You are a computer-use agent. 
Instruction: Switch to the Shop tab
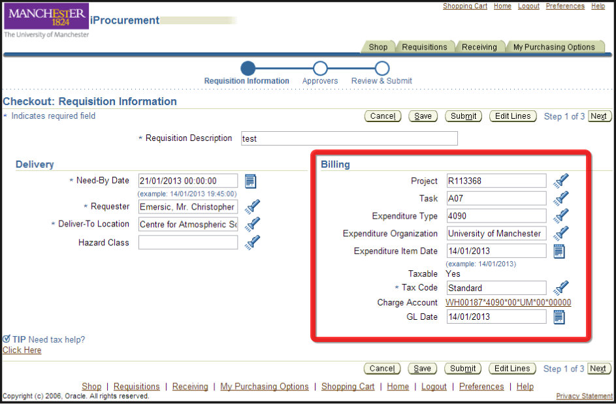click(378, 47)
